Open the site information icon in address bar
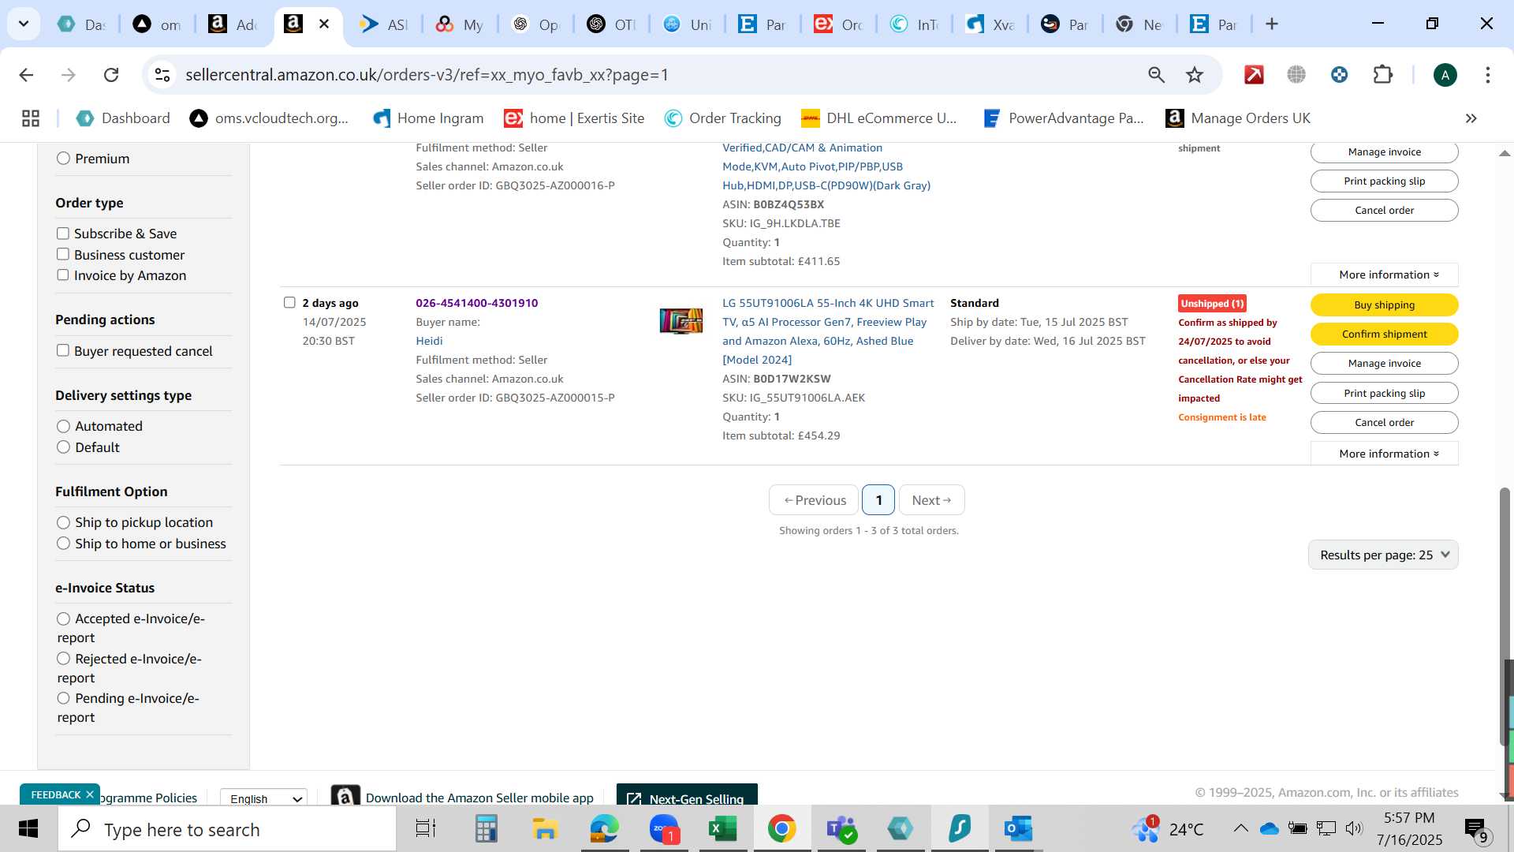The height and width of the screenshot is (852, 1514). point(162,75)
